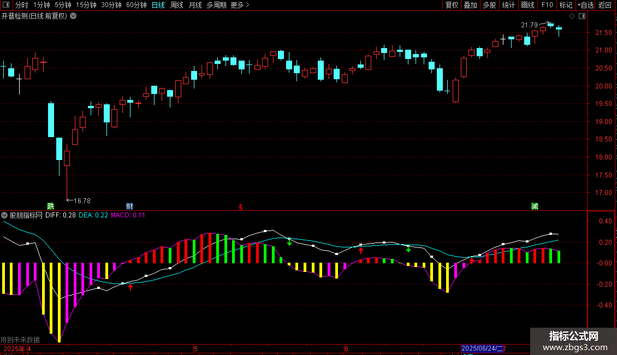Switch to 周线 weekly chart

[x=177, y=5]
